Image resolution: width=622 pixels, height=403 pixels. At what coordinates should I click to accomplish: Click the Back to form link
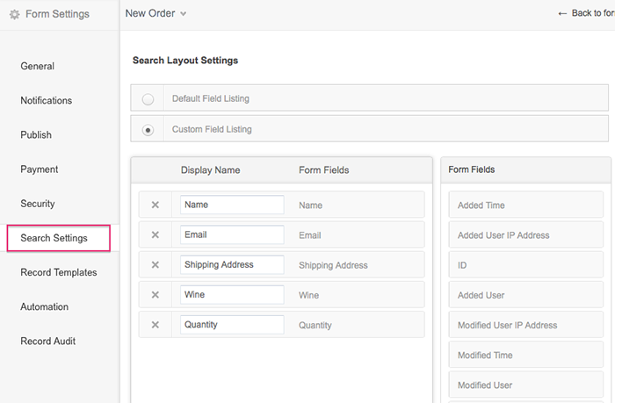586,14
